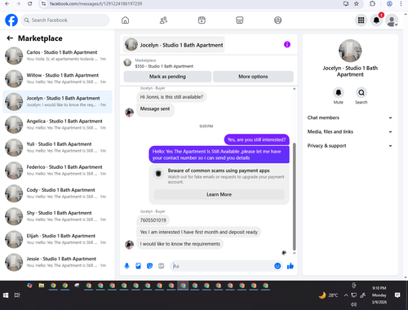Screen dimensions: 408x310
Task: Attach a photo with the image icon
Action: 138,266
